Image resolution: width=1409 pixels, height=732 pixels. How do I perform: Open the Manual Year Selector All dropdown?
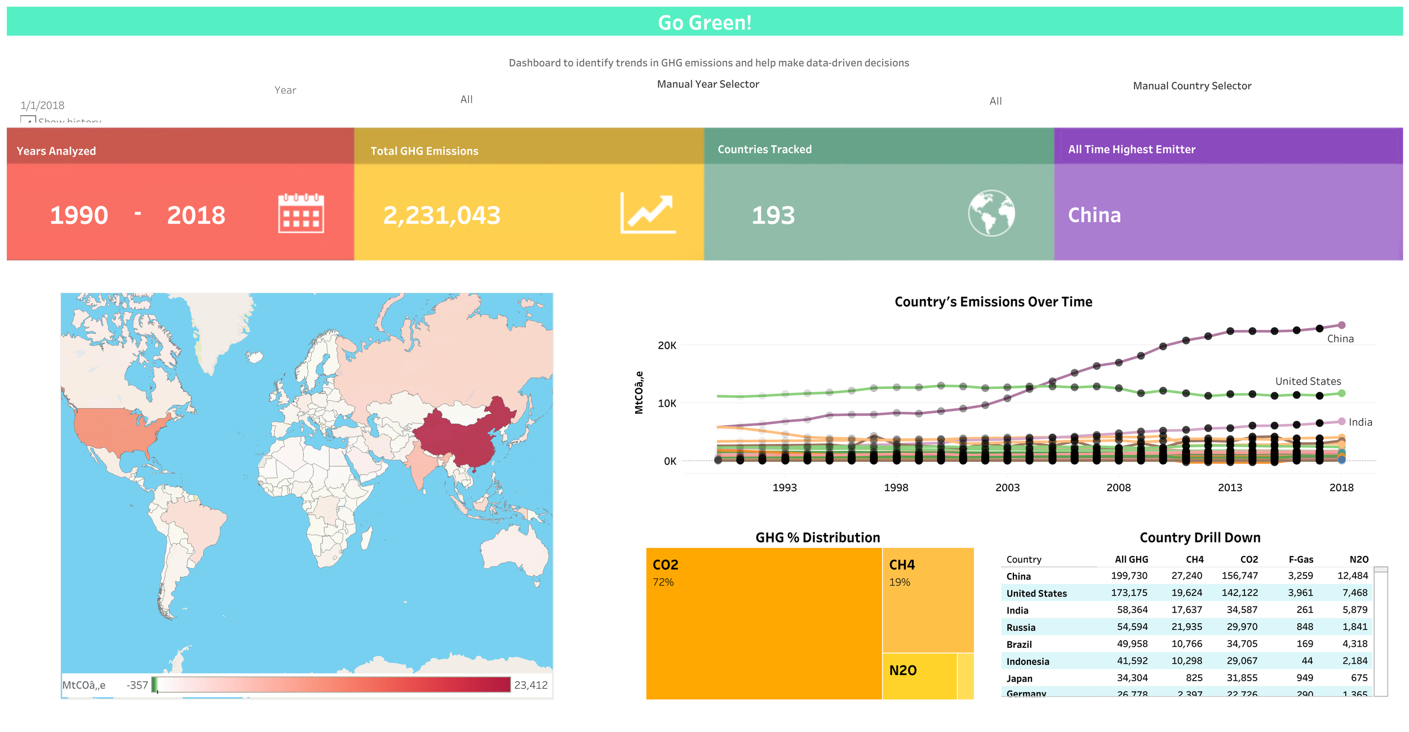point(467,100)
